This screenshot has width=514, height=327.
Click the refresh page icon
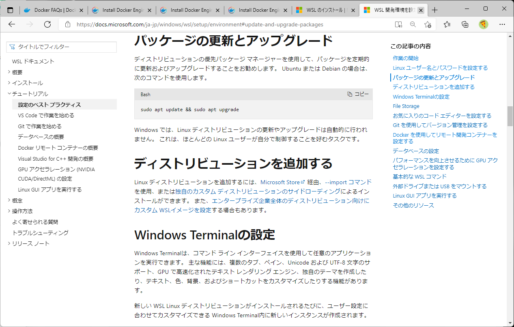[47, 24]
